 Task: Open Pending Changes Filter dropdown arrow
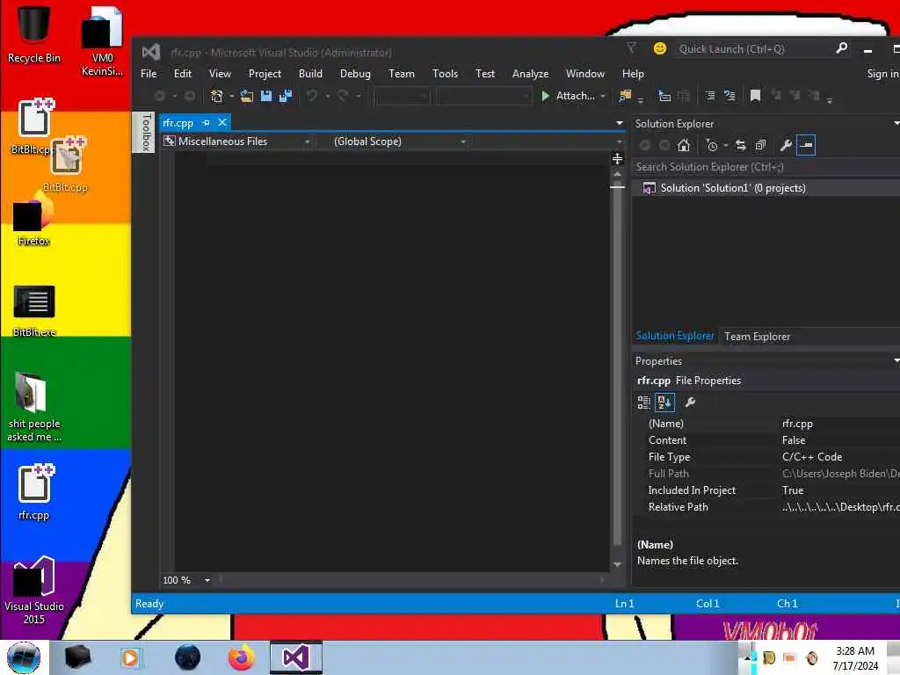coord(726,146)
